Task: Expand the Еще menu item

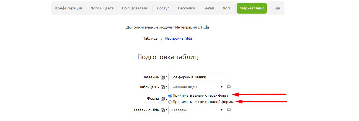Action: click(276, 8)
